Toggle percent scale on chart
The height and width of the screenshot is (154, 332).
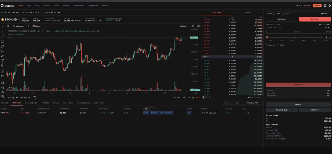(189, 97)
